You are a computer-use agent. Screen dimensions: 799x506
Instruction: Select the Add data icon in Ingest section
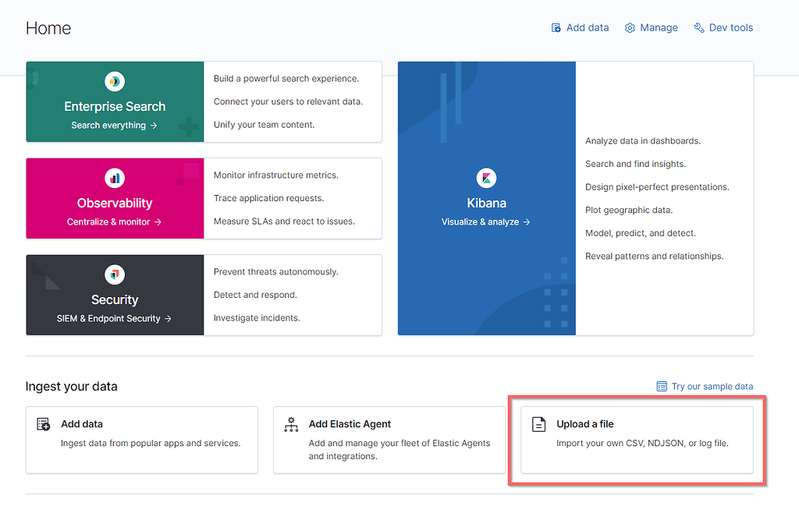[43, 423]
